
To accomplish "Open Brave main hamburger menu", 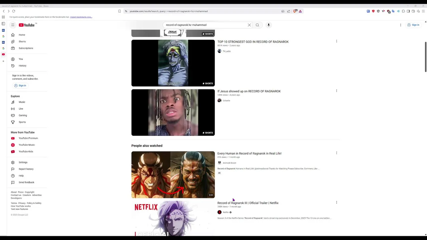I will point(424,11).
